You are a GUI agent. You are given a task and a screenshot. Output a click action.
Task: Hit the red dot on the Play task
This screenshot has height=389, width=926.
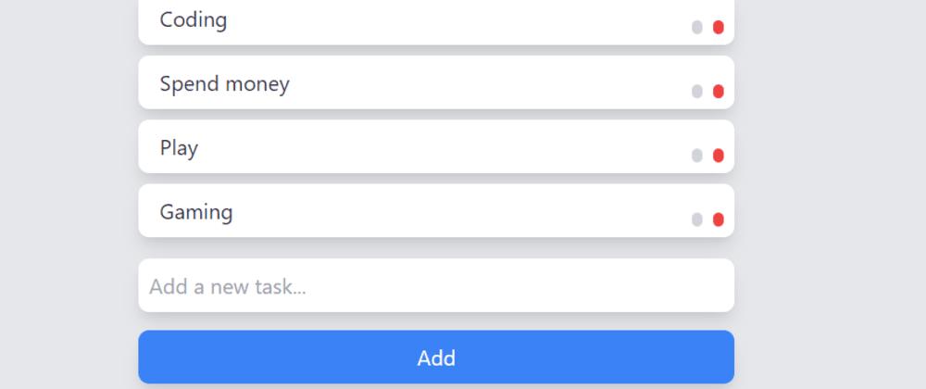[719, 156]
